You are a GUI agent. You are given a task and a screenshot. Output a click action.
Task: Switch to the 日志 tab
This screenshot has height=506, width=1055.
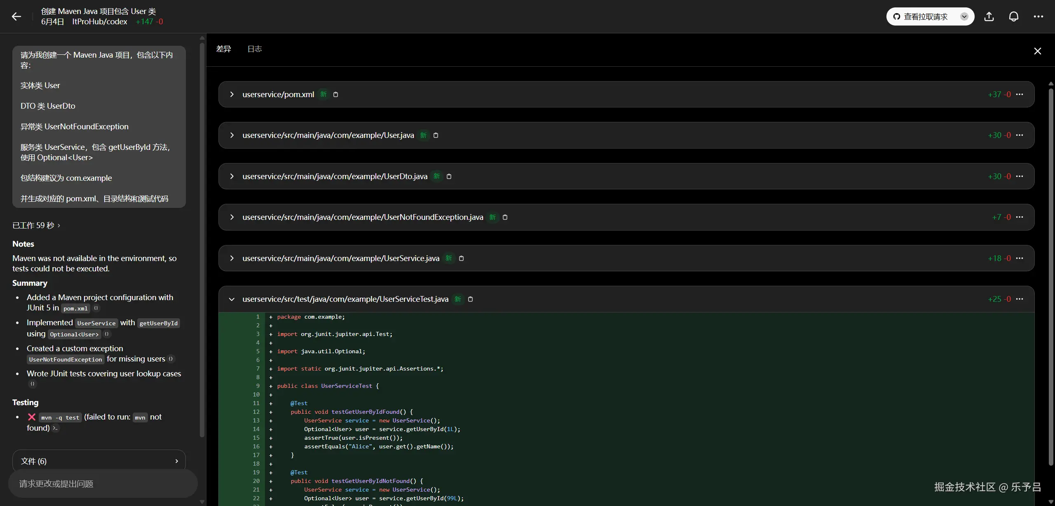click(x=254, y=49)
